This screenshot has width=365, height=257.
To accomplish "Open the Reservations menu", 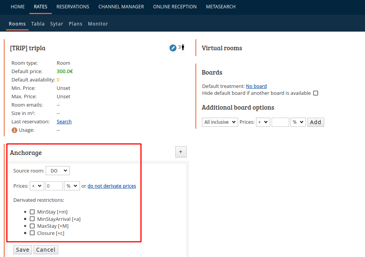I will [73, 7].
